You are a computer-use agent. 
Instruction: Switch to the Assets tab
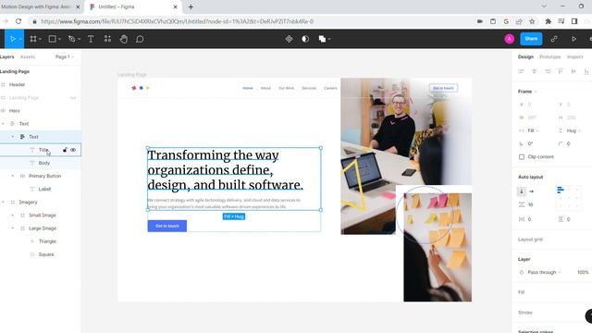(x=28, y=57)
